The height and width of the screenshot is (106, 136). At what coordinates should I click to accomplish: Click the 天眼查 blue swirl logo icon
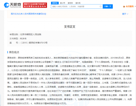[7, 5]
